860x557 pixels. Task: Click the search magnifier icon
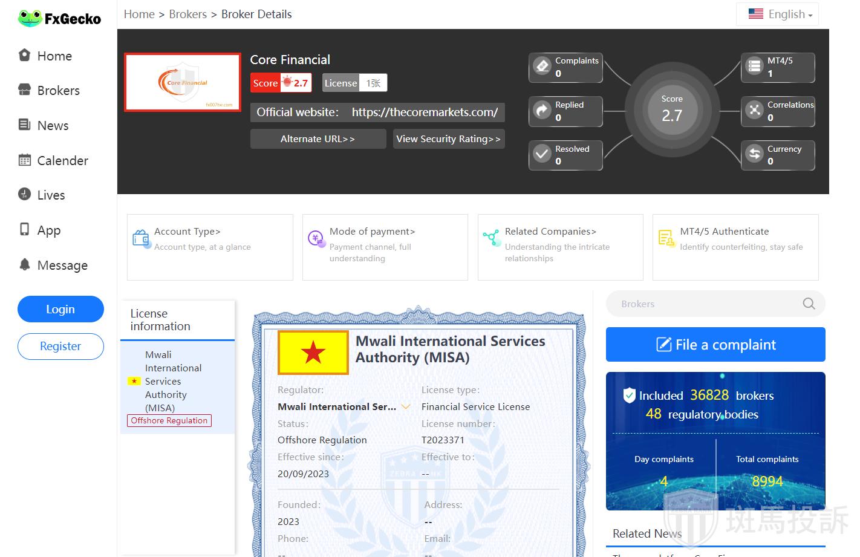click(x=809, y=304)
